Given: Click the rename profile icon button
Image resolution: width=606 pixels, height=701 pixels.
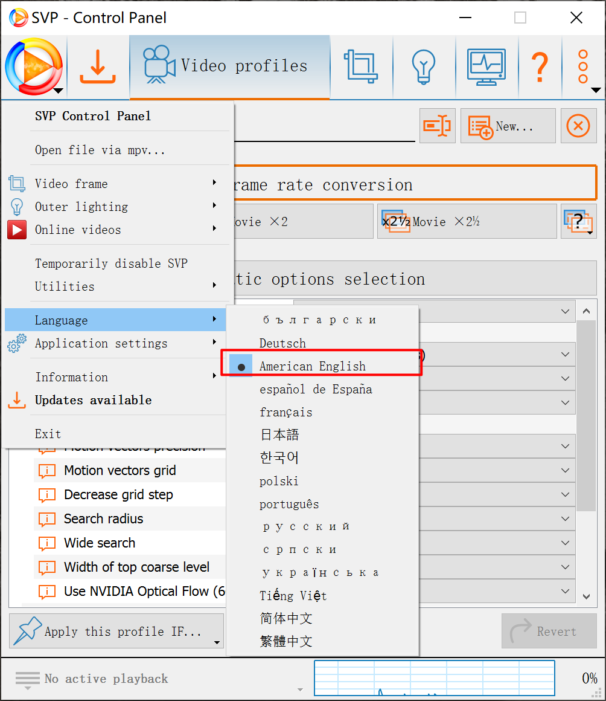Looking at the screenshot, I should pyautogui.click(x=437, y=126).
